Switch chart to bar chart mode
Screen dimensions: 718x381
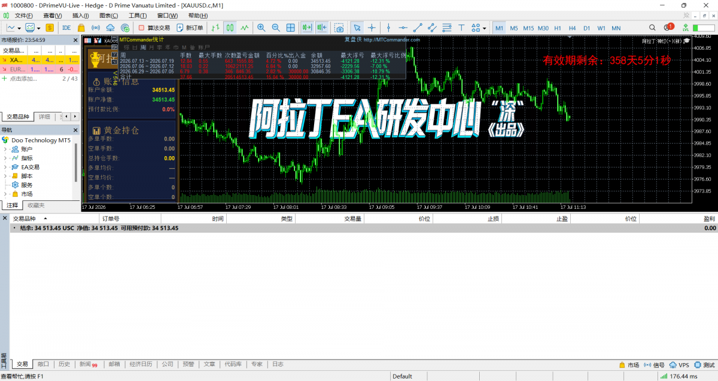click(x=215, y=28)
